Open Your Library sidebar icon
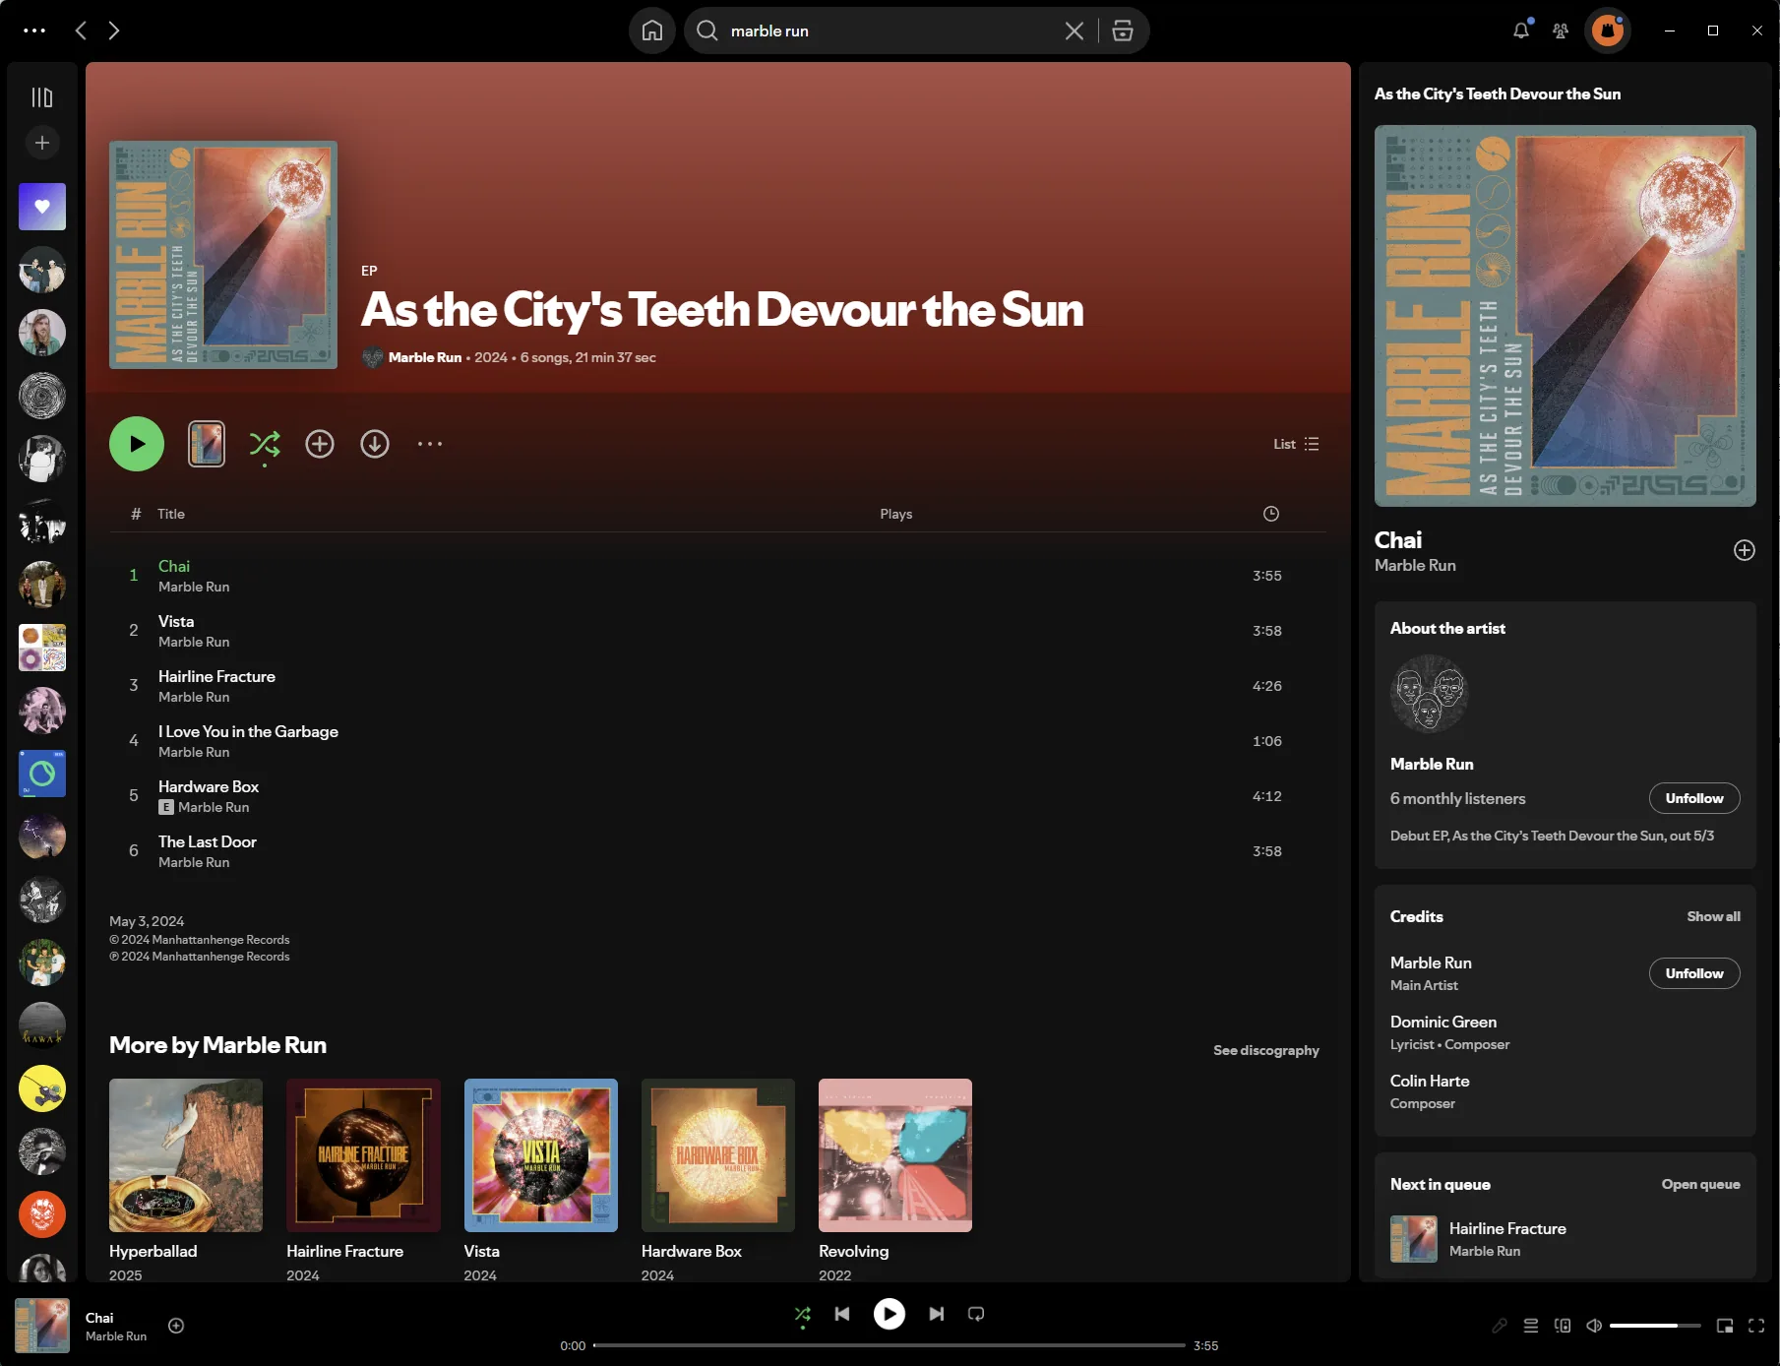1780x1366 pixels. (x=41, y=97)
